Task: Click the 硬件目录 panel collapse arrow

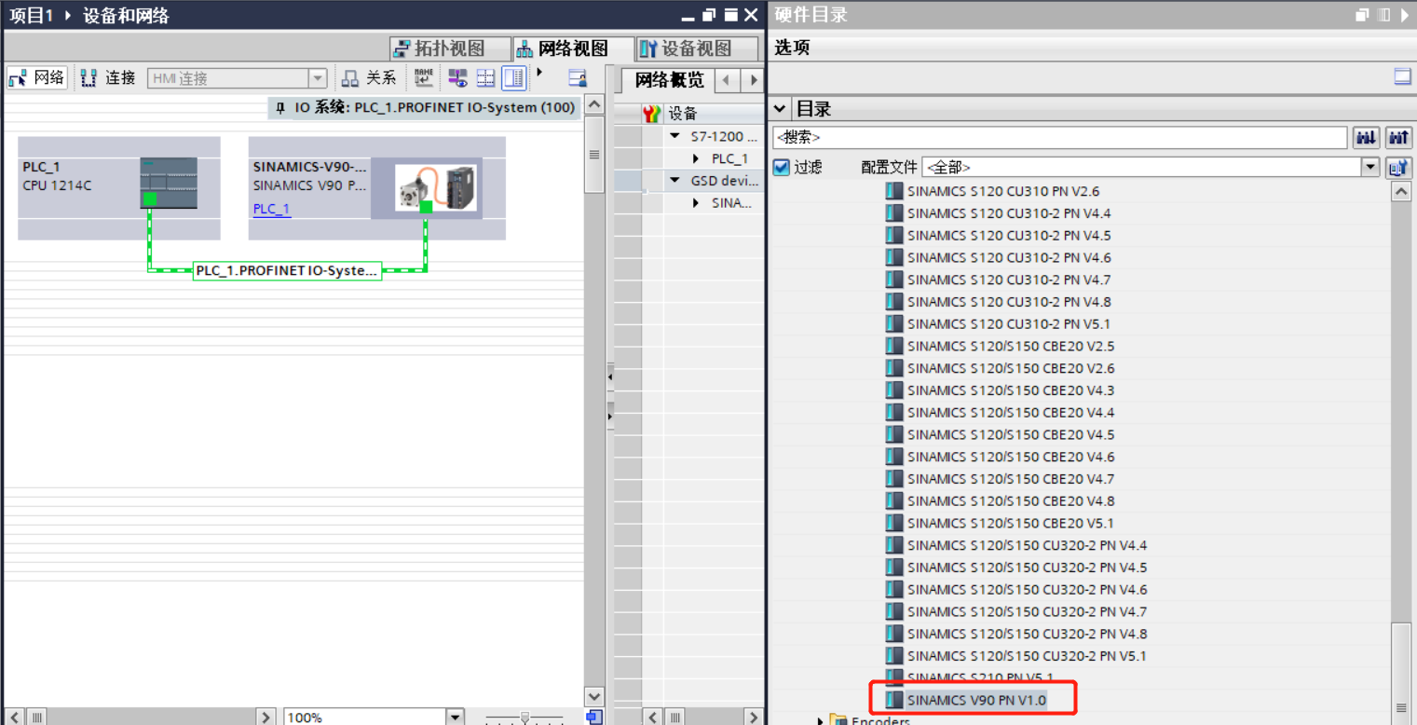Action: click(x=1404, y=15)
